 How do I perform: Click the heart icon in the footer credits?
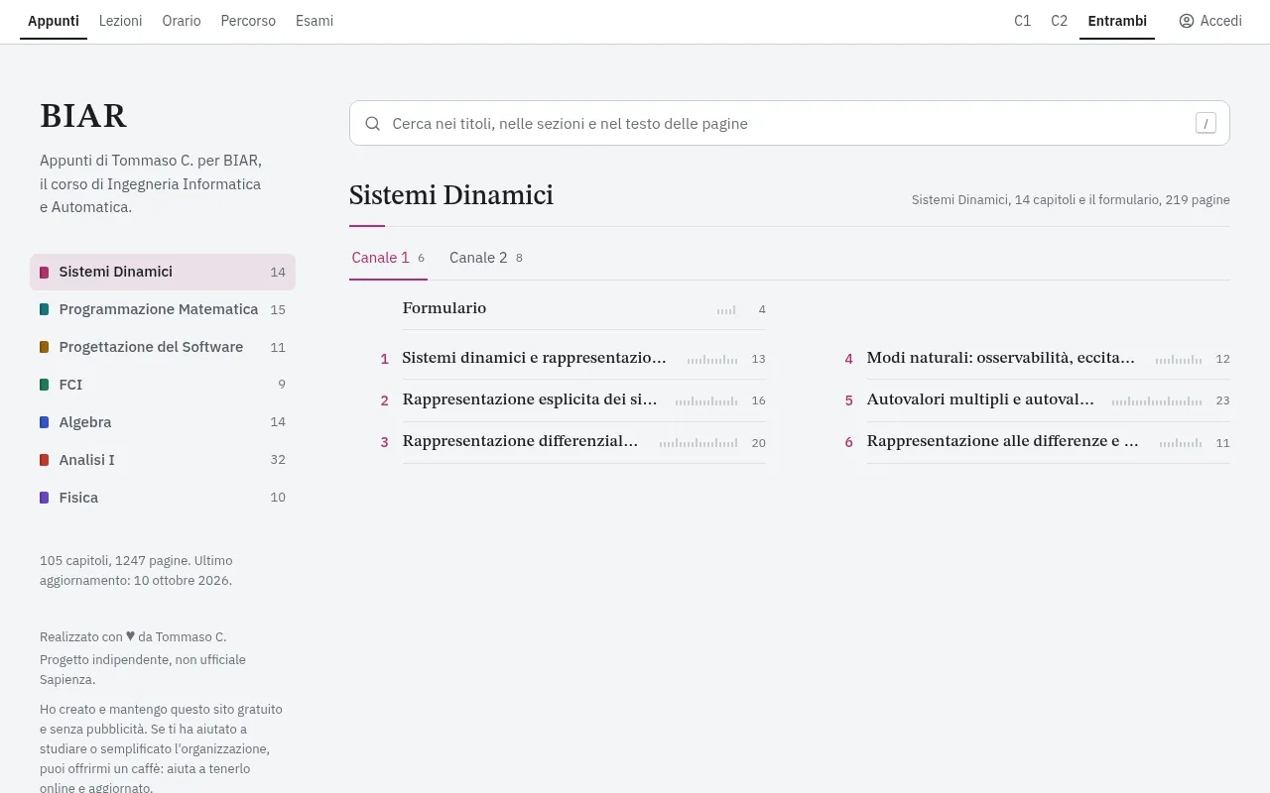131,636
